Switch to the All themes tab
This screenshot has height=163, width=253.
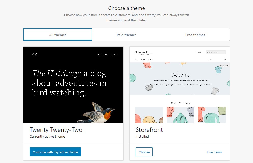coord(58,35)
